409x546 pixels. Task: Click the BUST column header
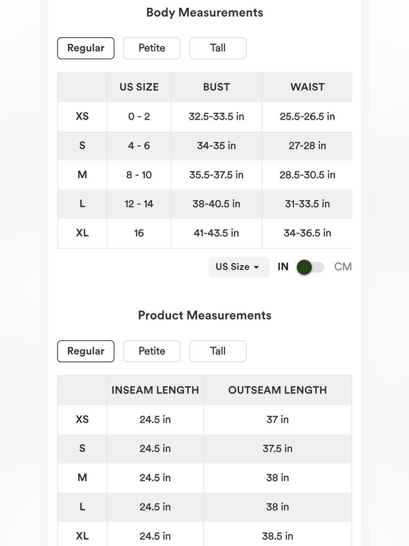[216, 87]
